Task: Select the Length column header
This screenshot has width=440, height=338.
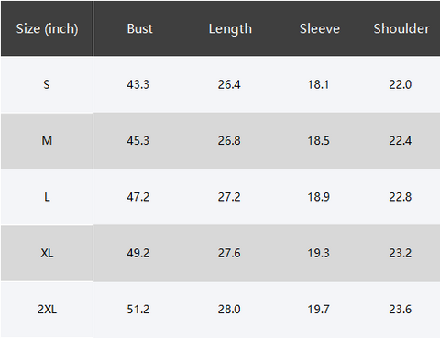Action: pyautogui.click(x=230, y=29)
